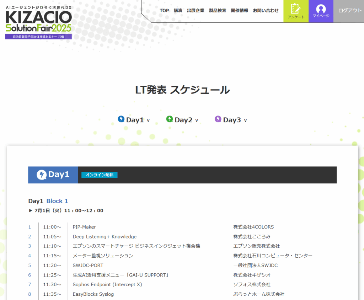The height and width of the screenshot is (300, 364).
Task: Click row number 1 in the schedule
Action: (x=30, y=227)
